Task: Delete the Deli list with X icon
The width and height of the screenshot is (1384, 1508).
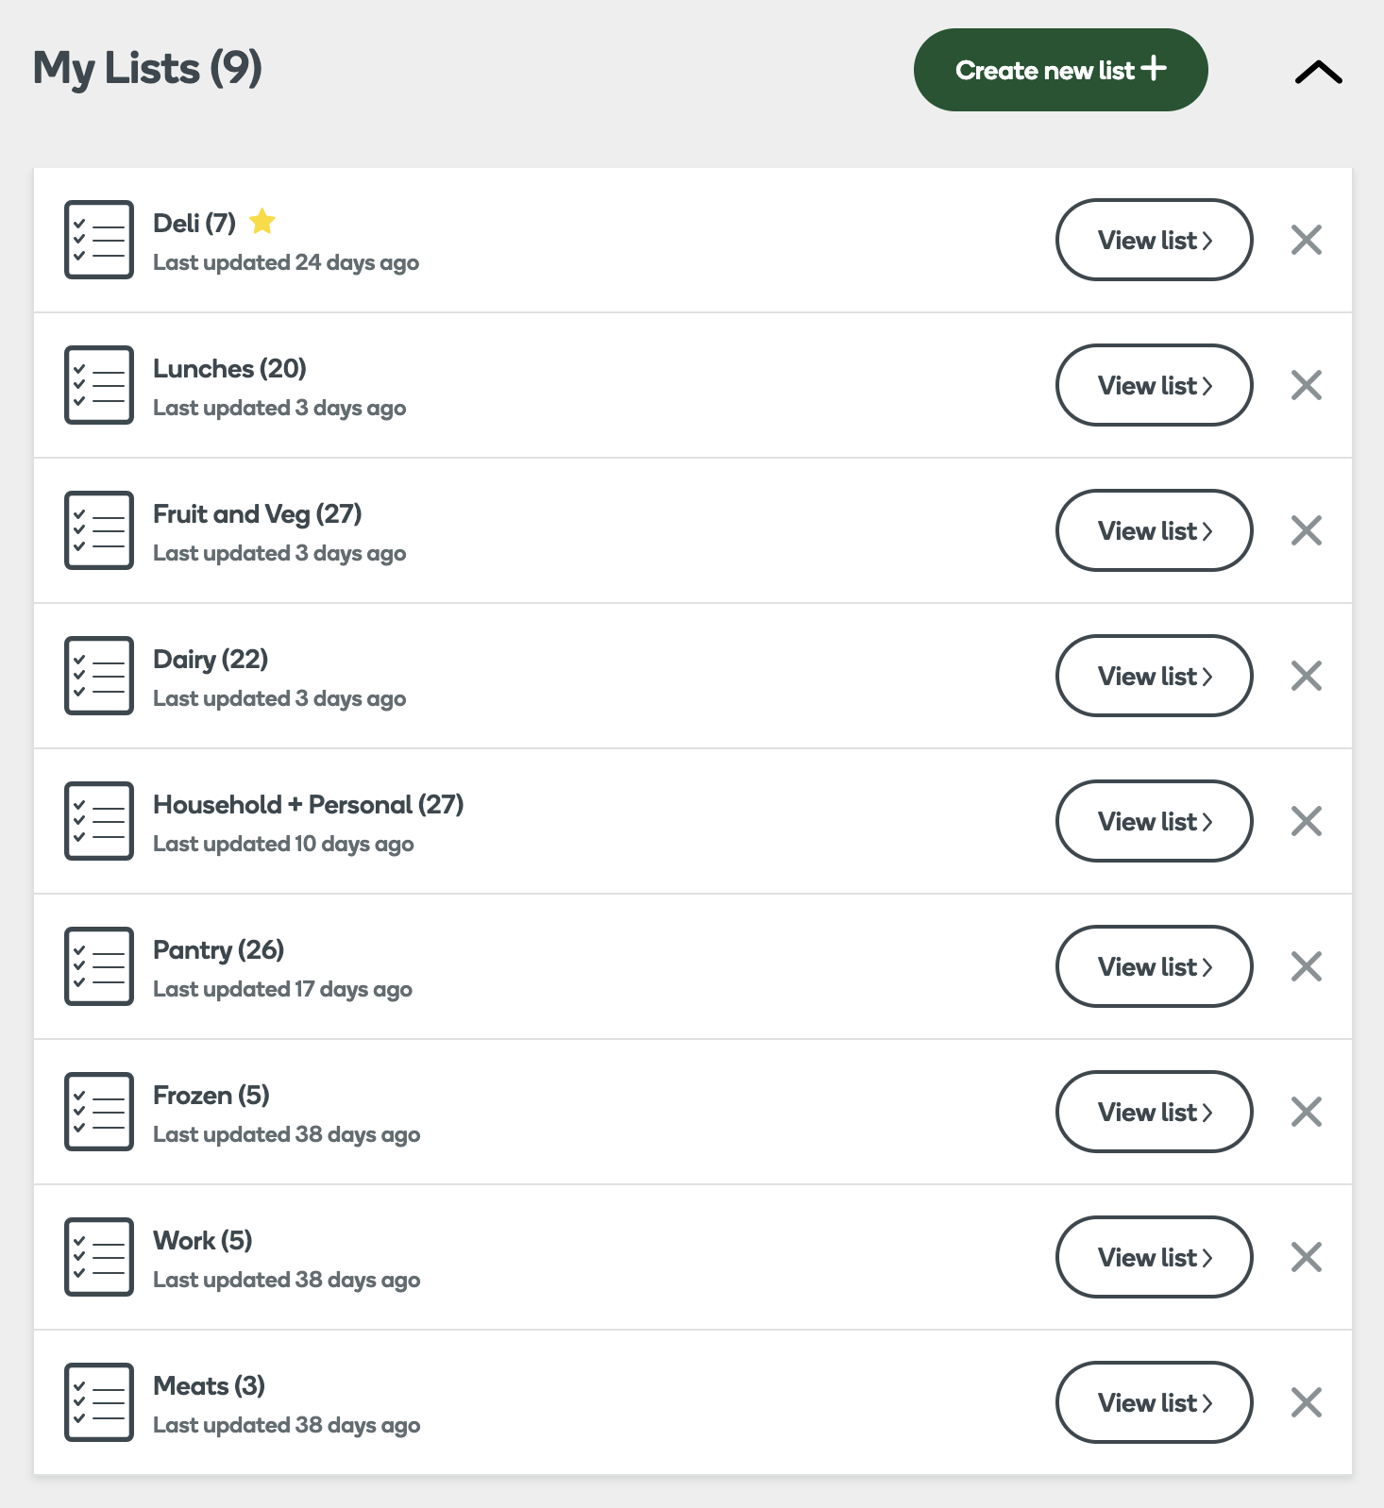Action: pyautogui.click(x=1306, y=240)
